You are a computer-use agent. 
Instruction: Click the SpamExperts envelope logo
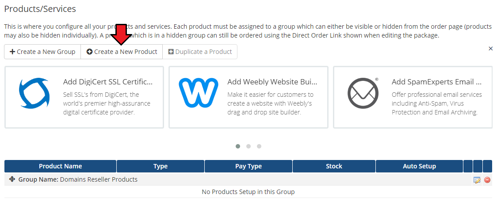[363, 93]
